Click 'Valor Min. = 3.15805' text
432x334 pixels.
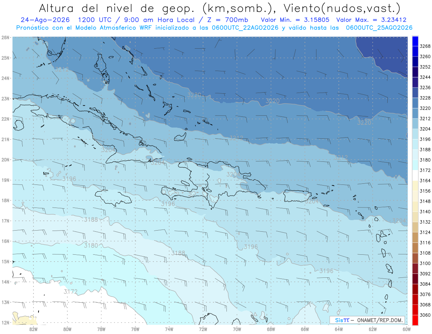pos(295,20)
